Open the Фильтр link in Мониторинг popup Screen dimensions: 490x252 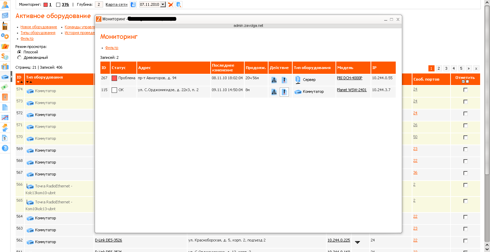click(x=112, y=48)
